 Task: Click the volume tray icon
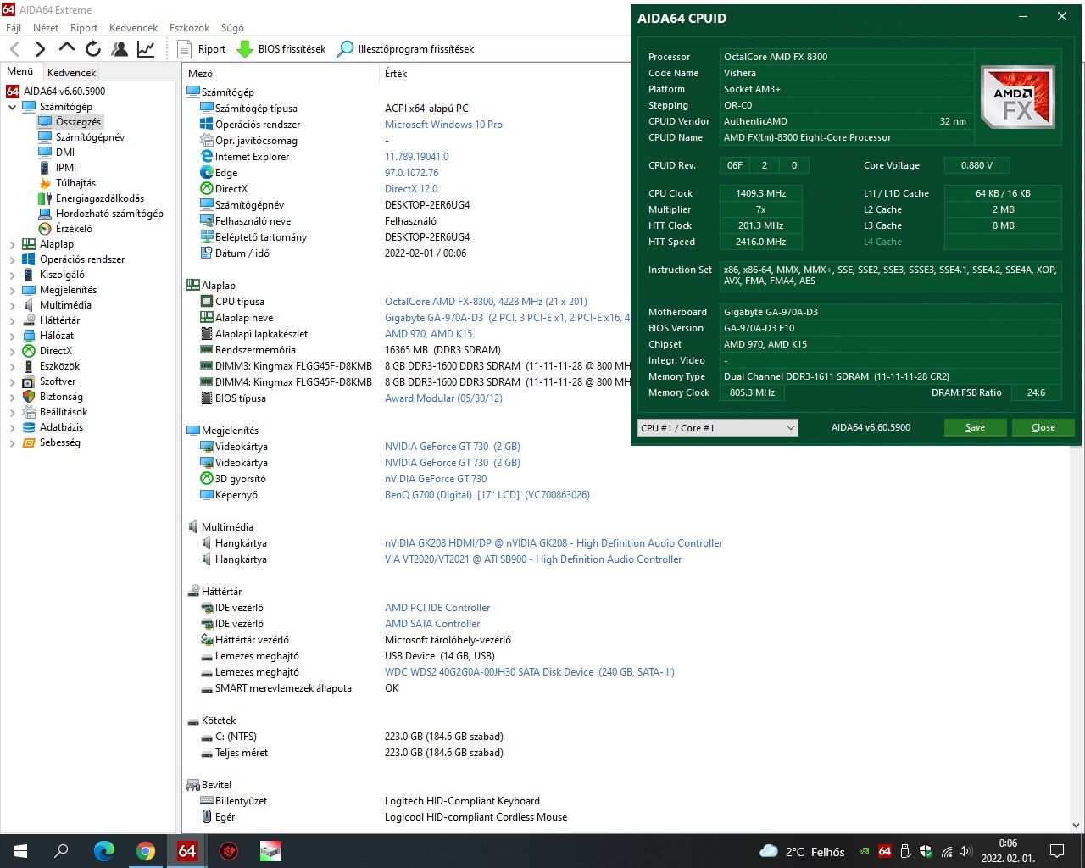point(965,851)
